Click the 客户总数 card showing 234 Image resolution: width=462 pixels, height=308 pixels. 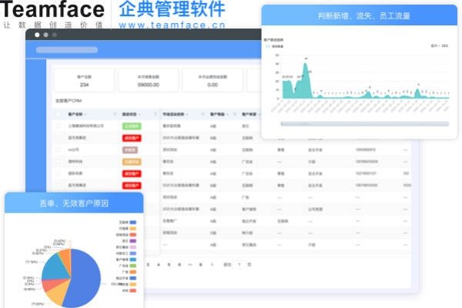click(84, 80)
